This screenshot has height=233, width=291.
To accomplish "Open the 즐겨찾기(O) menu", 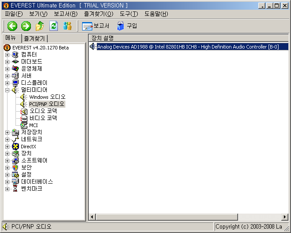I will (x=98, y=14).
